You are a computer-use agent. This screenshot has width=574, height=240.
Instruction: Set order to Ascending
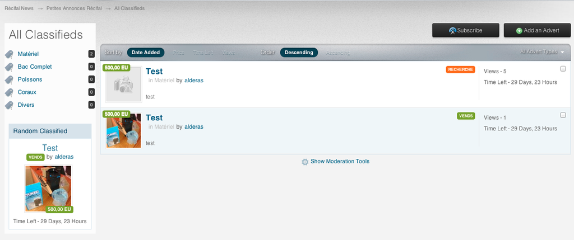(337, 53)
